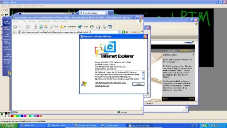Click the Edit page icon after the printer

point(110,27)
